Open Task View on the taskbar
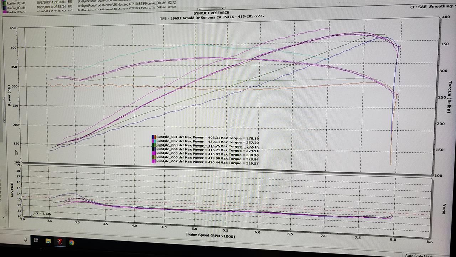 pyautogui.click(x=36, y=241)
